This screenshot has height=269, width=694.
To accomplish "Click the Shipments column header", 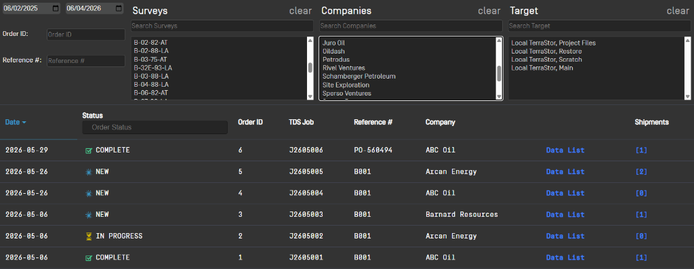I will coord(651,122).
